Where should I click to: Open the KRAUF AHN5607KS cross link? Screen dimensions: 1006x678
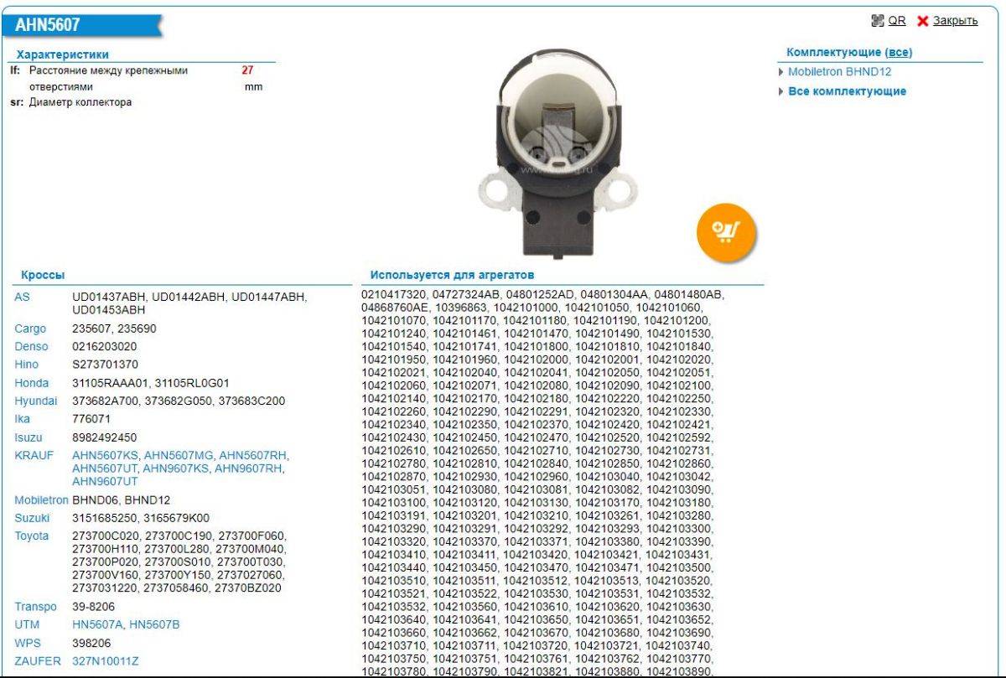tap(106, 455)
